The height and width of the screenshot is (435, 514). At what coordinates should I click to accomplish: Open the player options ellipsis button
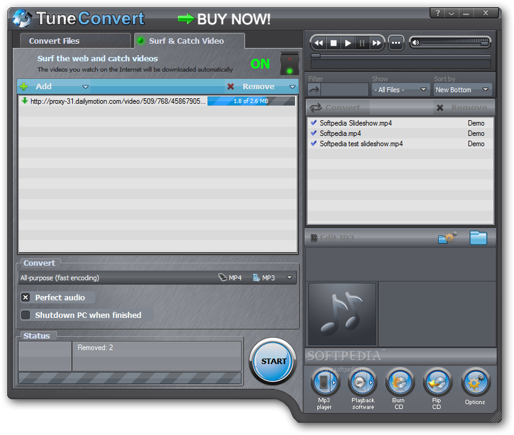(x=396, y=43)
